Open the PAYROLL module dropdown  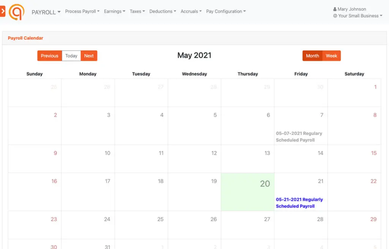tap(46, 12)
